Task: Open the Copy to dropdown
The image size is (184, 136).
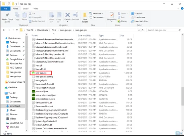Action: [59, 18]
